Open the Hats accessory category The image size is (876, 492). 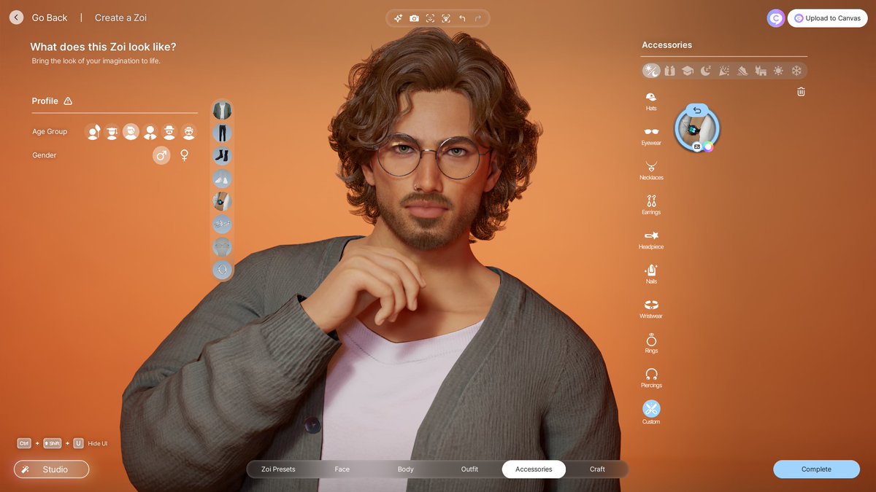[x=651, y=101]
